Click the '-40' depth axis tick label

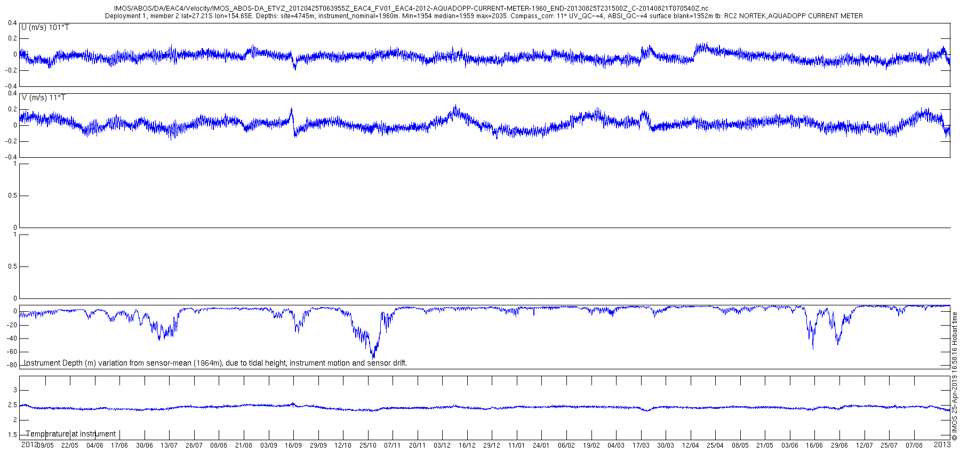click(x=12, y=338)
